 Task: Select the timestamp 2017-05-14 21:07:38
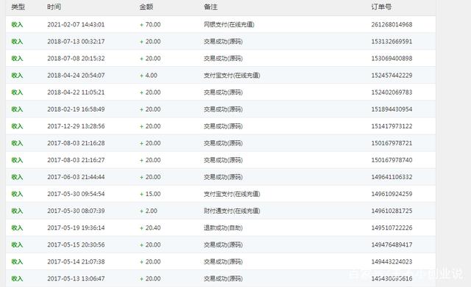click(76, 262)
